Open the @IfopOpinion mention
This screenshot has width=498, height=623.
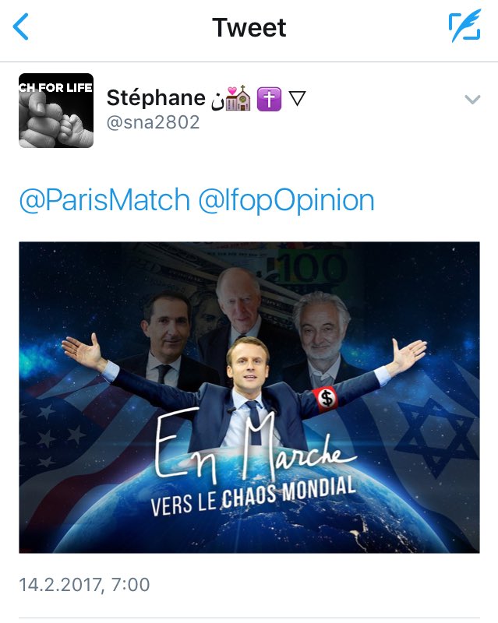coord(286,199)
